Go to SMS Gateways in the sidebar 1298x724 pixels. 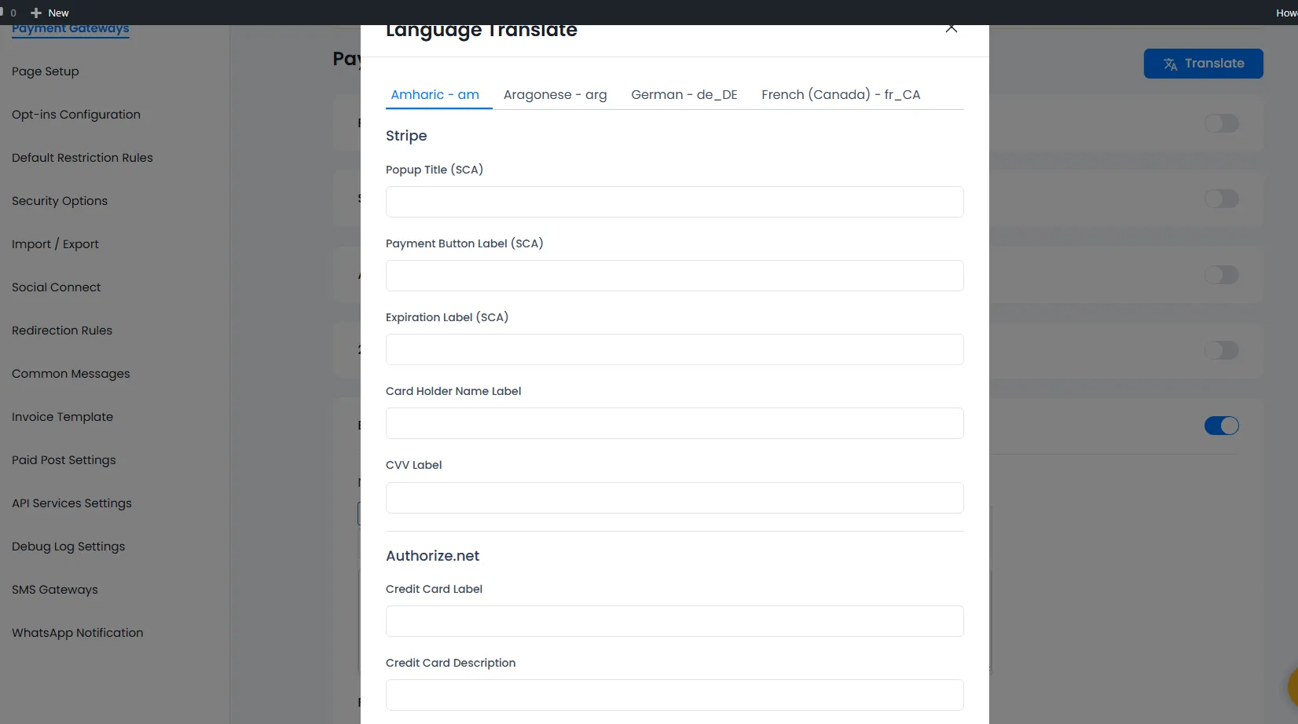55,589
